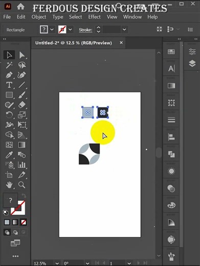This screenshot has height=266, width=200.
Task: Open the Object menu
Action: (x=39, y=17)
